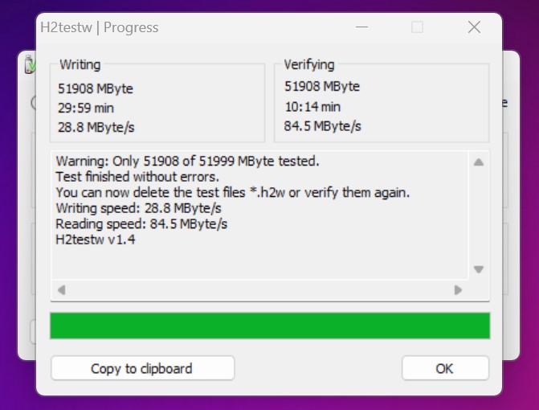The image size is (539, 410).
Task: Click the log scroll left arrow
Action: coord(62,290)
